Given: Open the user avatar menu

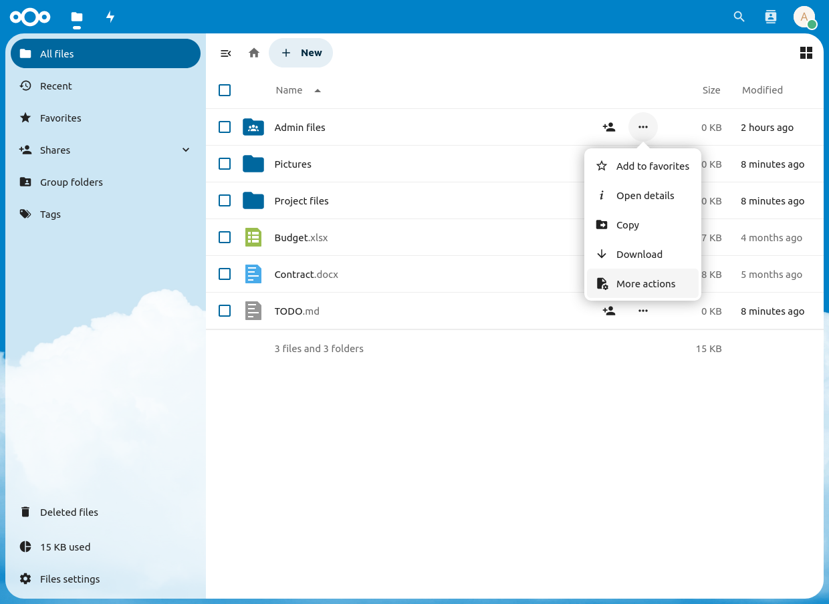Looking at the screenshot, I should (x=804, y=17).
